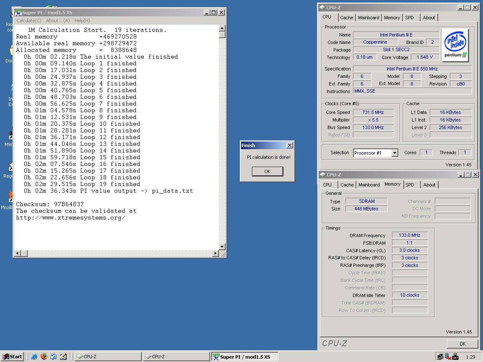Click Level 2 cache 256 KBytes value

point(450,127)
